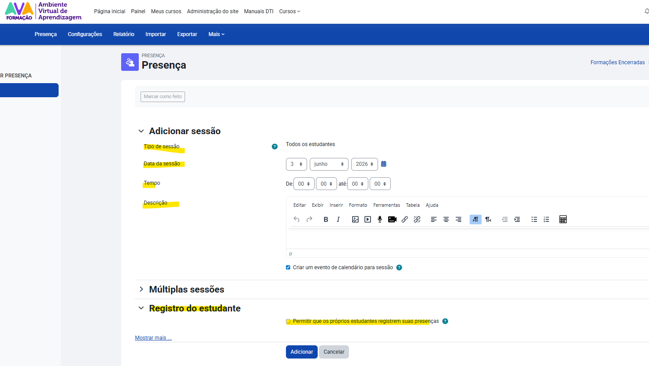Image resolution: width=649 pixels, height=366 pixels.
Task: Increase indent in editor
Action: coord(517,219)
